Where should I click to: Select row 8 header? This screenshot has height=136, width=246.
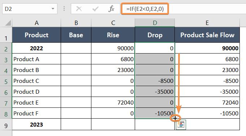(x=6, y=113)
